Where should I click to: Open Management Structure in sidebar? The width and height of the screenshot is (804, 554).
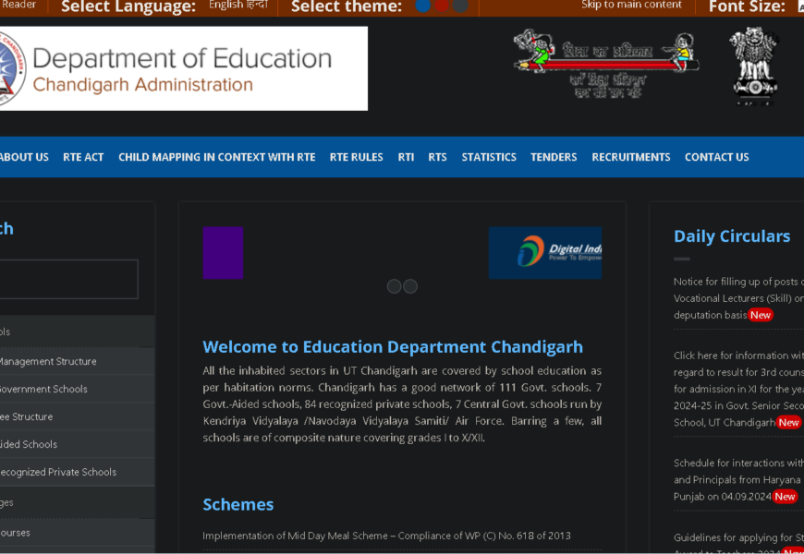click(77, 361)
